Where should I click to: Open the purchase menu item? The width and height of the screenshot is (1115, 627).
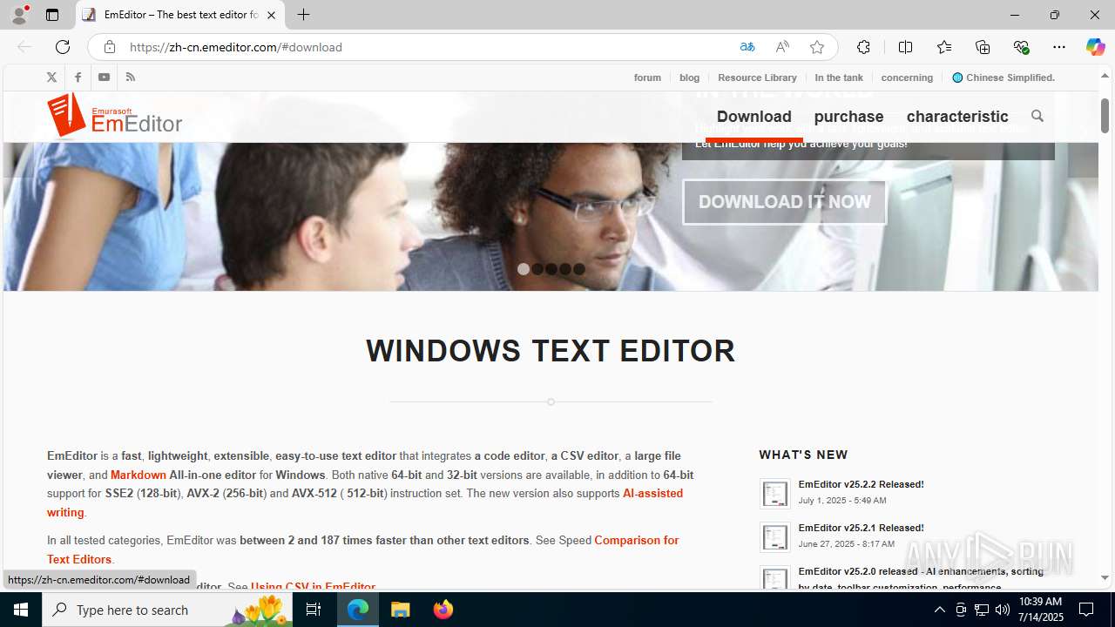[x=848, y=116]
